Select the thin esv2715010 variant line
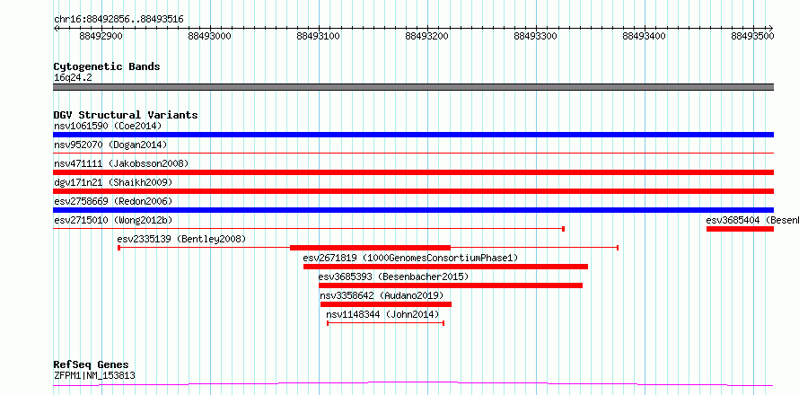 (x=309, y=229)
